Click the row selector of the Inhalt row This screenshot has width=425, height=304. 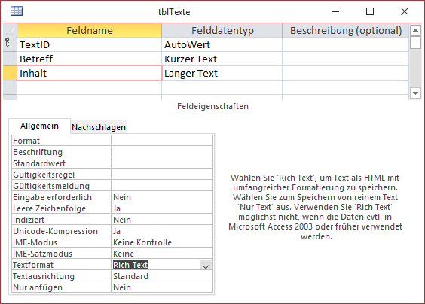pos(10,73)
